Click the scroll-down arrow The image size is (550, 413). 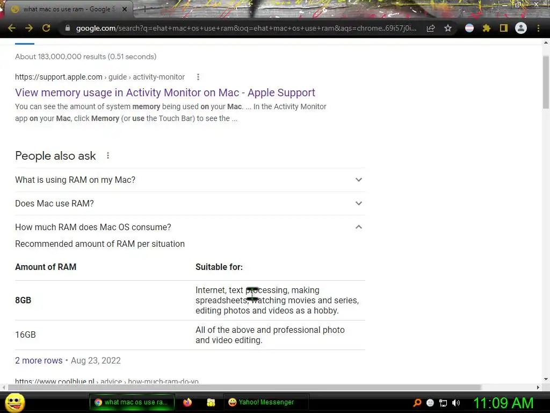[x=546, y=379]
